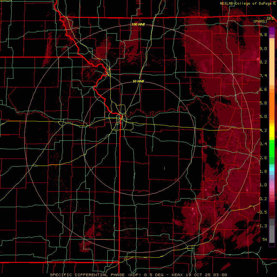Click the 5.8 legend scale value
Viewport: 277px width, 277px height.
pyautogui.click(x=263, y=103)
